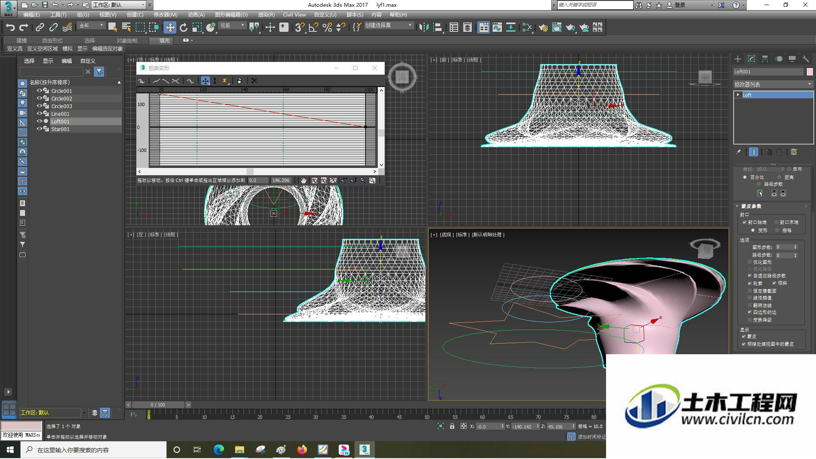Toggle Cap Start (封口始端) checkbox
Viewport: 816px width, 459px height.
pos(745,222)
